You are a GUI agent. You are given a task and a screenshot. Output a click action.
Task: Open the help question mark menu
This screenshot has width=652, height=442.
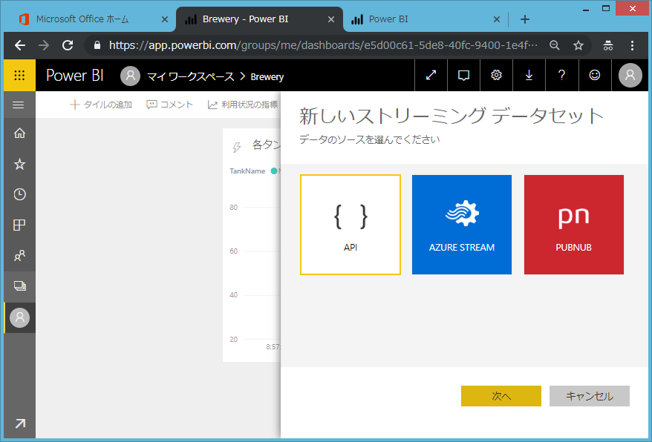561,75
